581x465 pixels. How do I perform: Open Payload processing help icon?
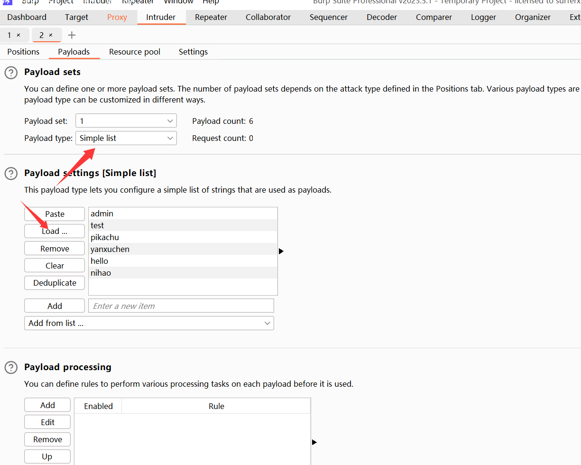coord(10,367)
